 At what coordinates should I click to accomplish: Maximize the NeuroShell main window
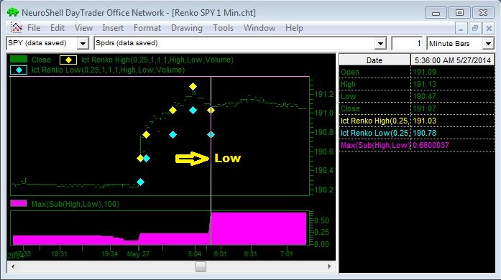click(x=459, y=13)
